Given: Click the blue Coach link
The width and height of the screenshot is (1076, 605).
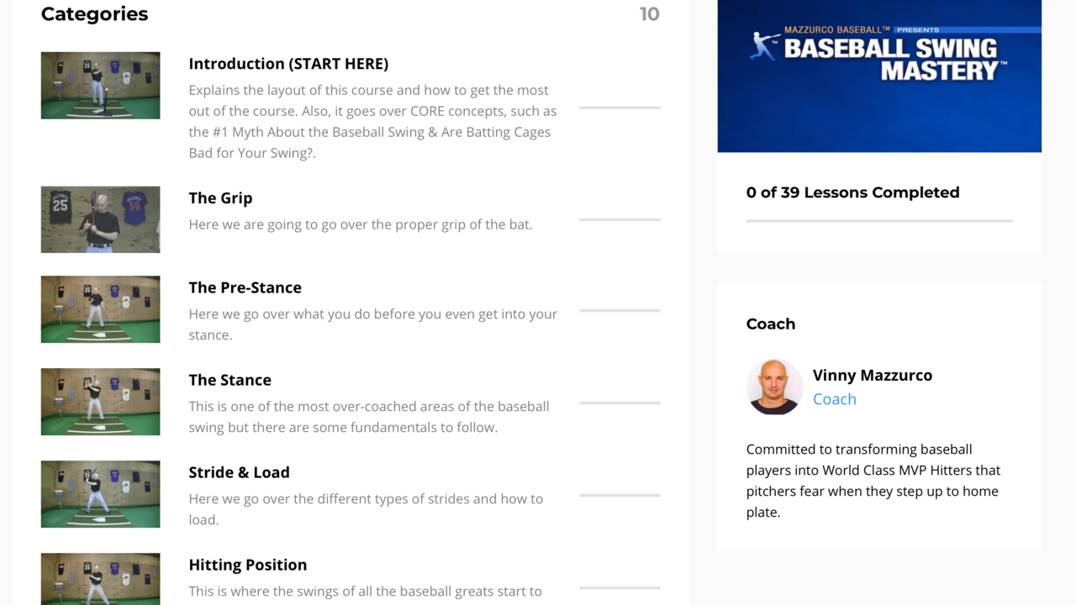Looking at the screenshot, I should 834,399.
